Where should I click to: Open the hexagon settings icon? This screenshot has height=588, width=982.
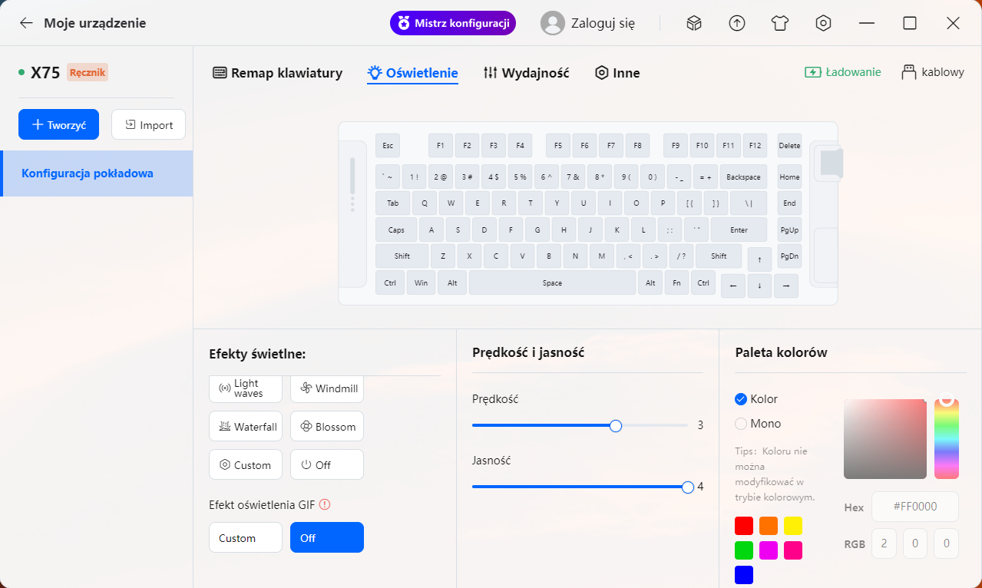[823, 23]
